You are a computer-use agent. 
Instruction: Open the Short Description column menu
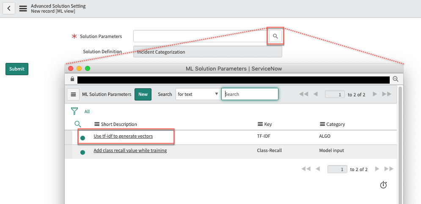click(x=97, y=124)
